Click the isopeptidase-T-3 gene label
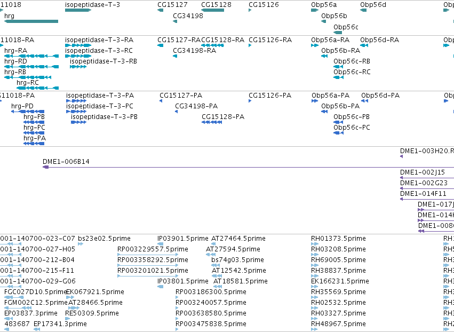Image resolution: width=454 pixels, height=332 pixels. [92, 5]
